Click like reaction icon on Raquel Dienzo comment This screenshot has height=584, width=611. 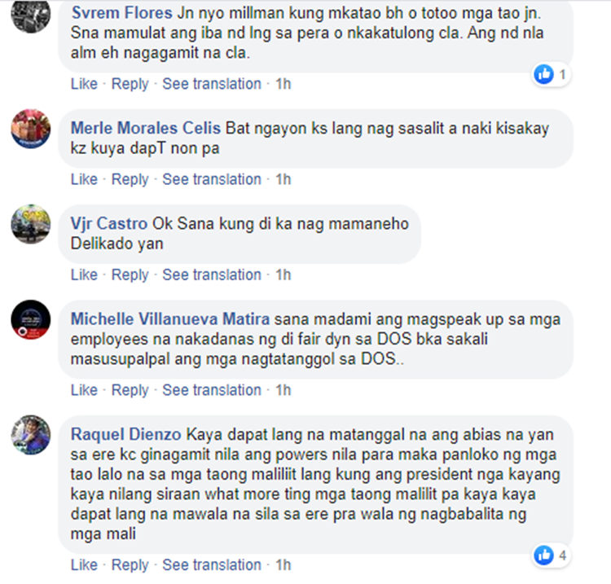pos(544,555)
